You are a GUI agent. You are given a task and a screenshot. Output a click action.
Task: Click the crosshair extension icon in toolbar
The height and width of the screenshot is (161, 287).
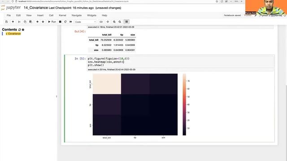[x=108, y=22]
